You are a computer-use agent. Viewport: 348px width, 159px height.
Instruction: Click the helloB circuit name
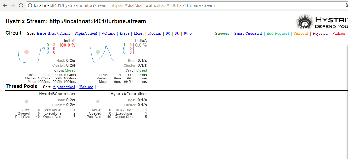[x=69, y=41]
